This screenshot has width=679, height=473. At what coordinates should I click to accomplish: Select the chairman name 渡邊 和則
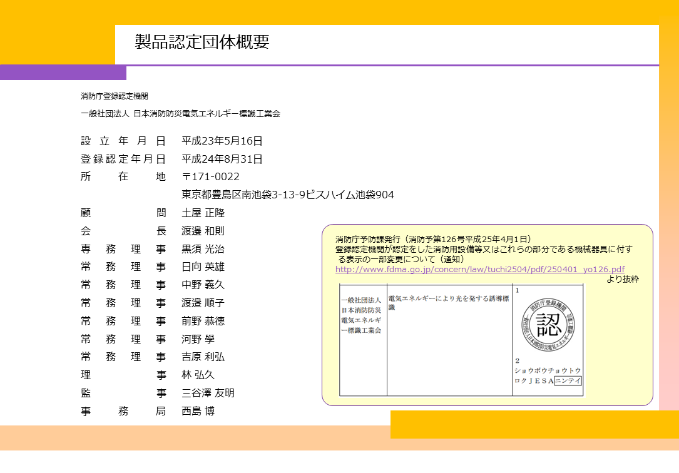point(203,231)
